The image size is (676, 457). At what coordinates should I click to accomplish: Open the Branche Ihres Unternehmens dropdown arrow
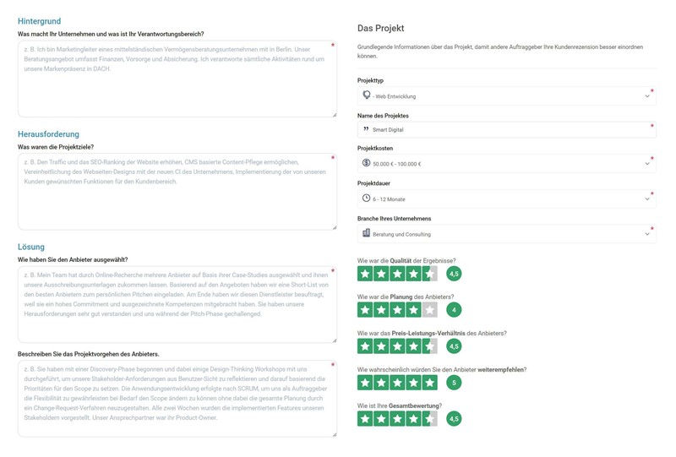(647, 234)
